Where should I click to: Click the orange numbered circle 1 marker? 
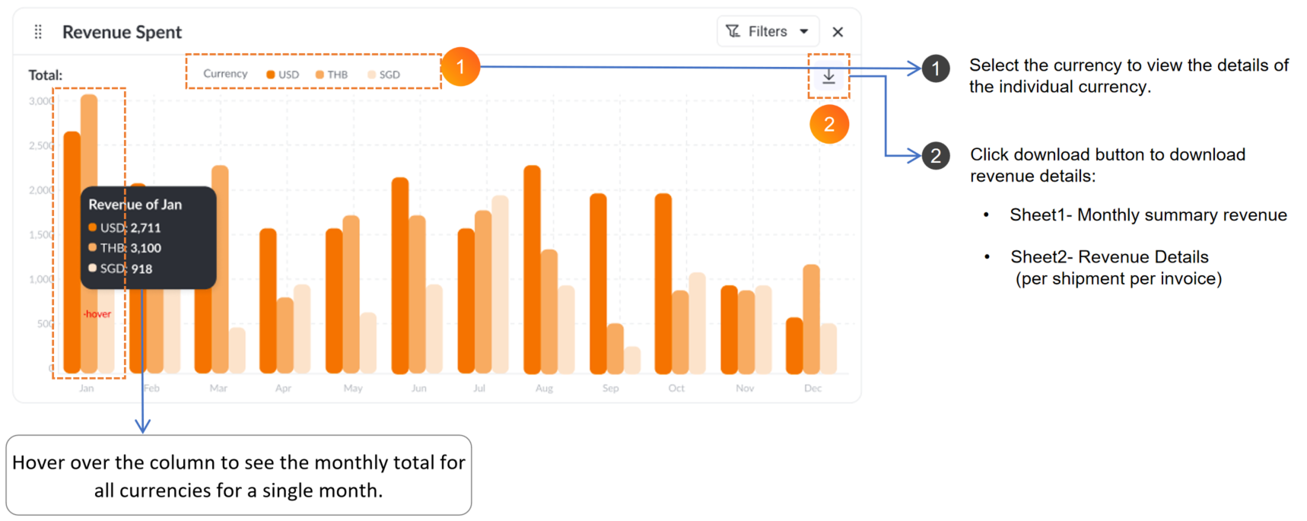[x=460, y=67]
